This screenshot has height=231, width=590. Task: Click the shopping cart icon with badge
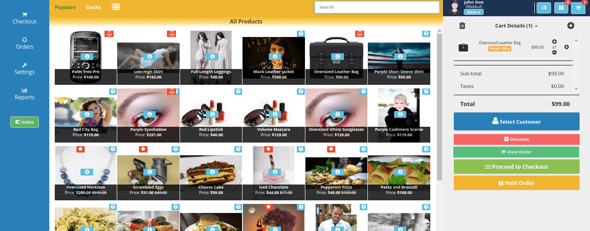coord(578,7)
